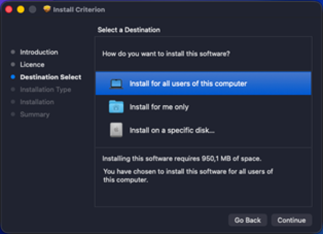Image resolution: width=323 pixels, height=234 pixels.
Task: Select "Install for all users of this computer"
Action: click(x=188, y=84)
